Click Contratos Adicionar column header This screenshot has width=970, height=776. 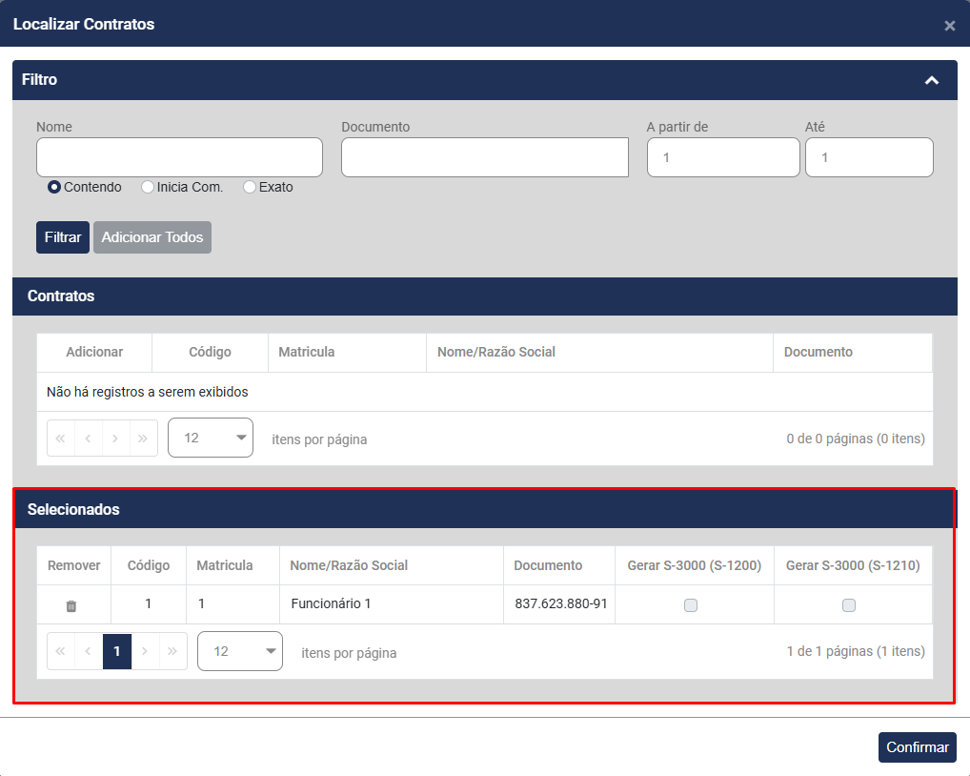point(94,352)
